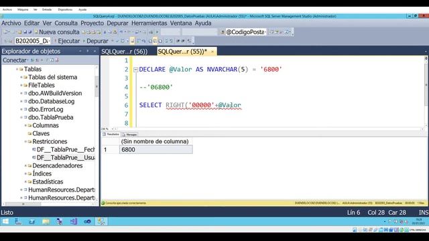Switch to the SQLQuer...r (56)) tab
This screenshot has height=241, width=429.
[125, 52]
